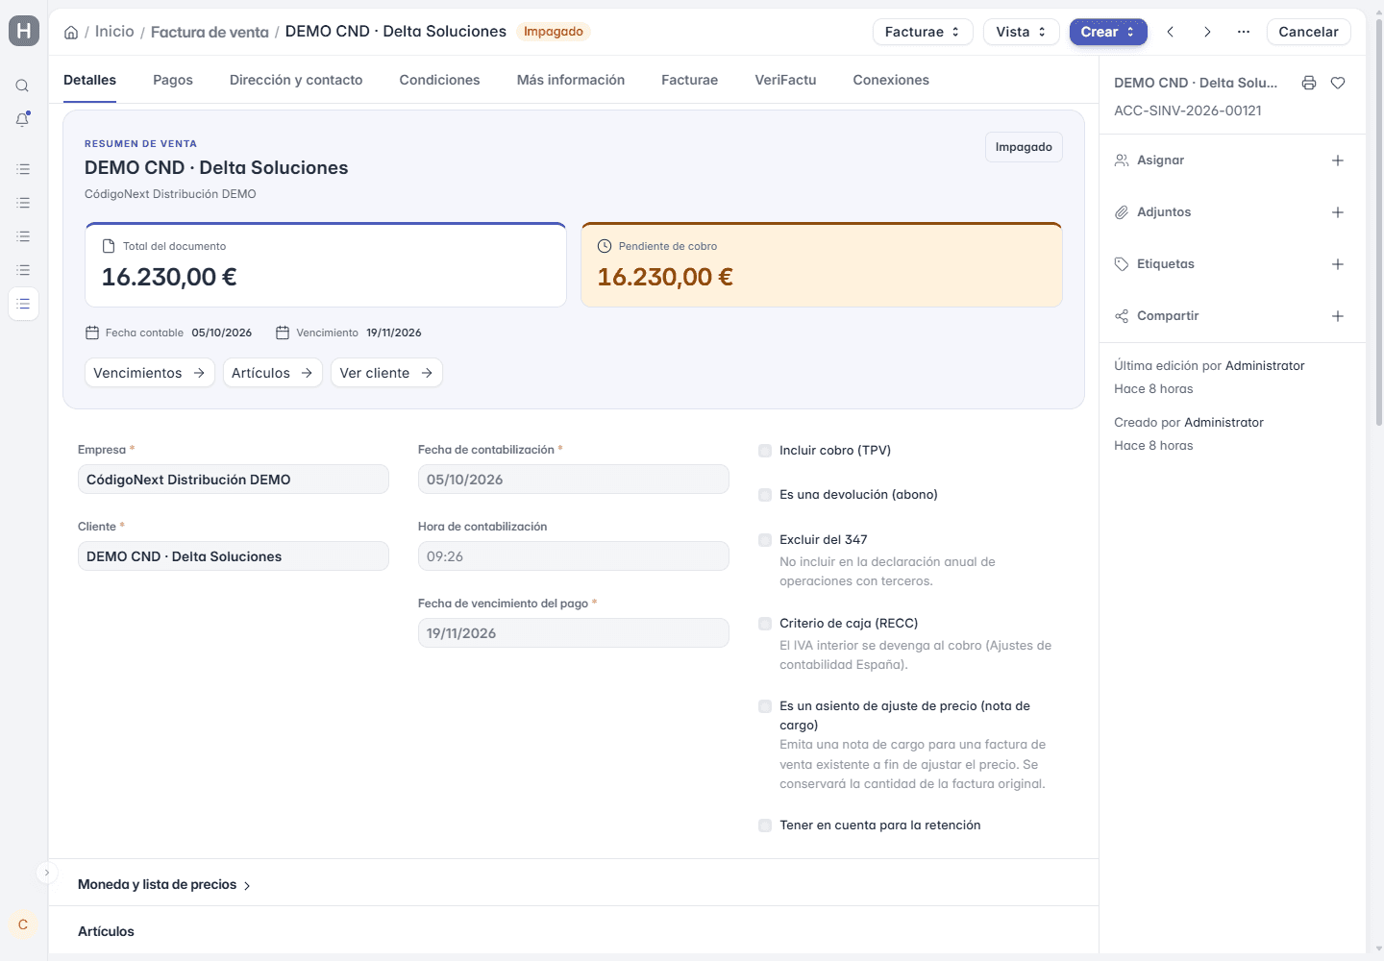The width and height of the screenshot is (1384, 961).
Task: Collapse the Artículos section header
Action: [106, 931]
